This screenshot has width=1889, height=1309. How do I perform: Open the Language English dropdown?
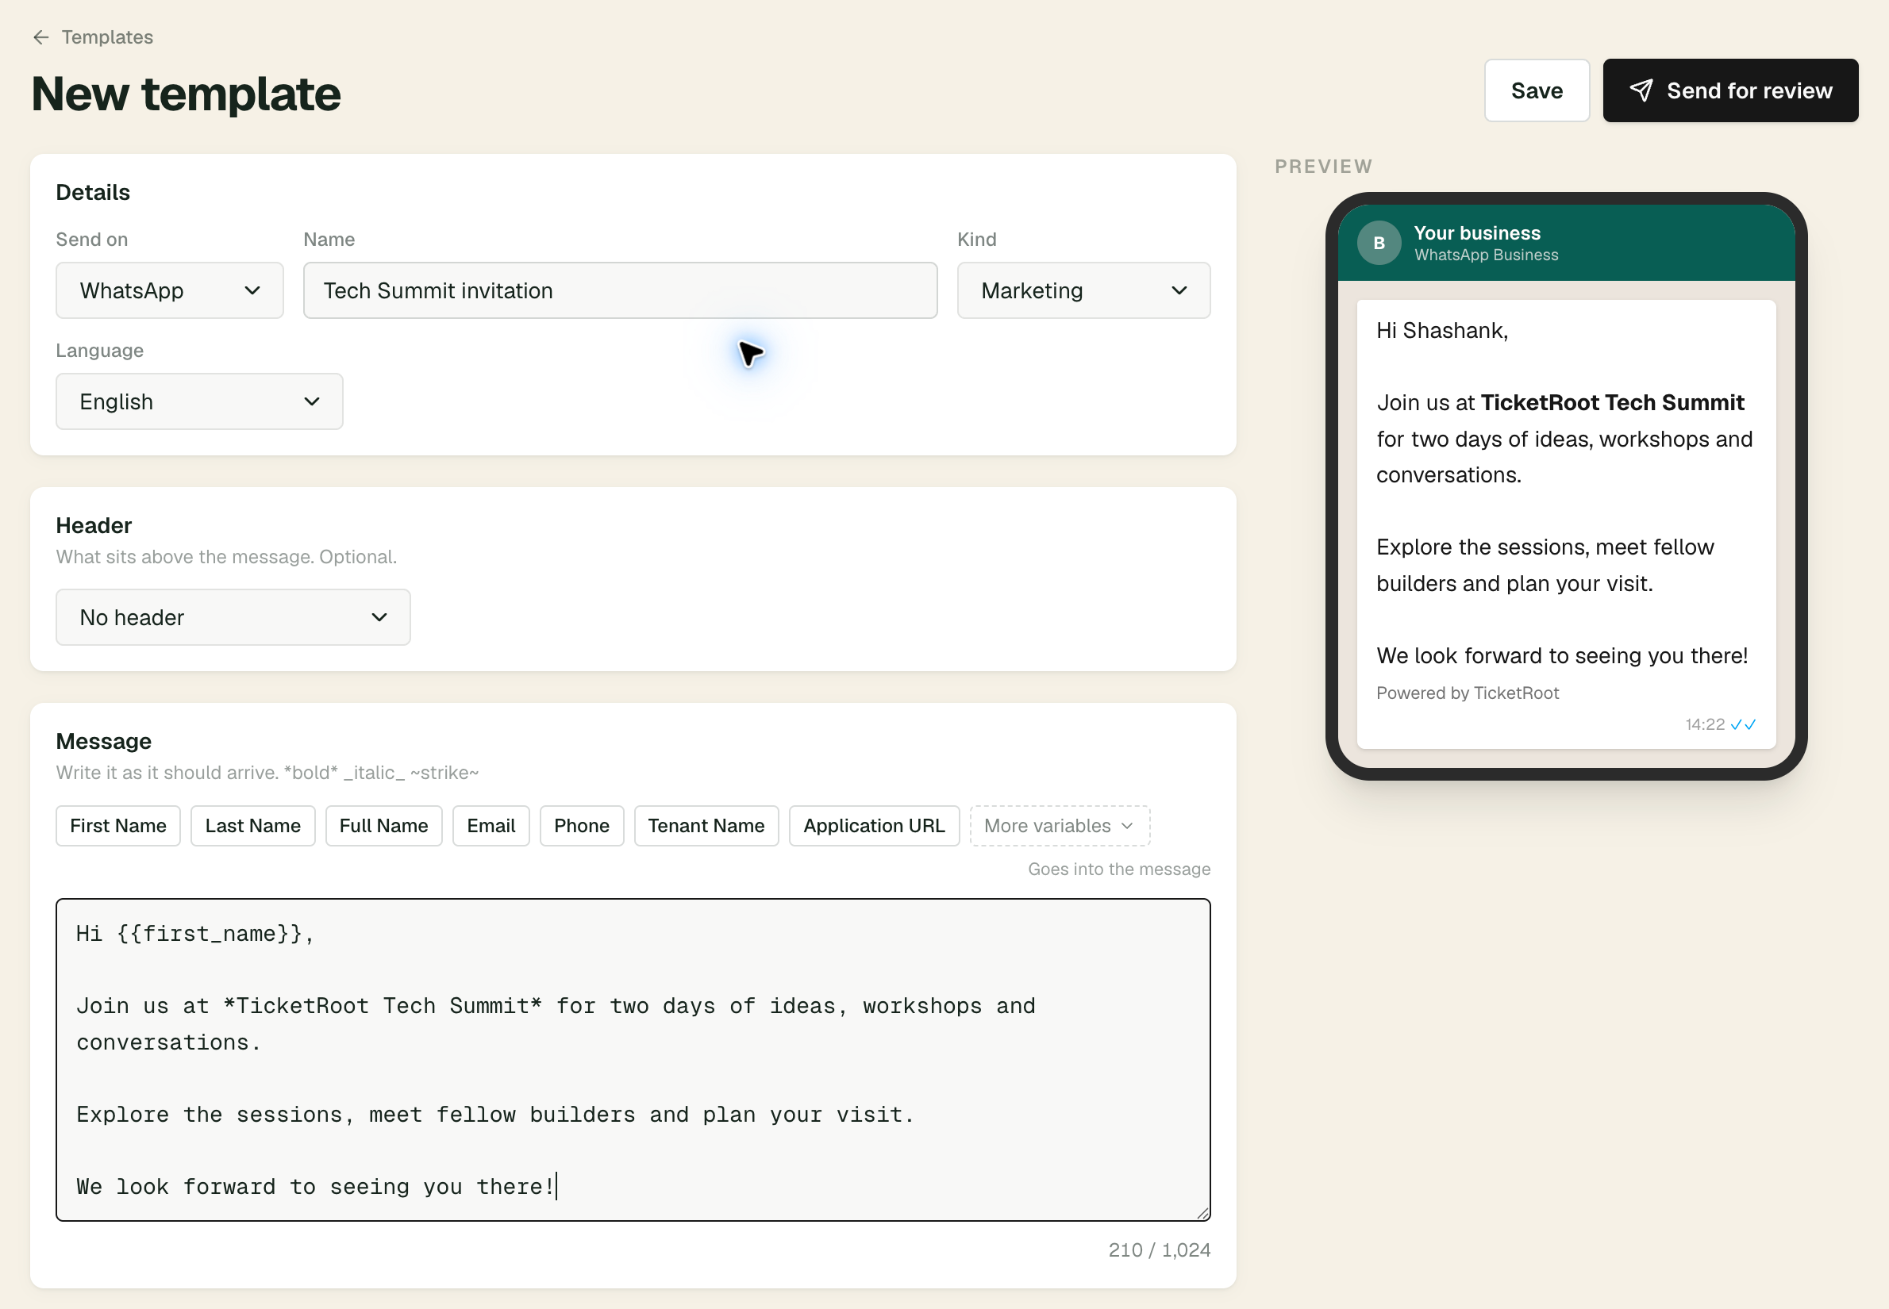198,401
